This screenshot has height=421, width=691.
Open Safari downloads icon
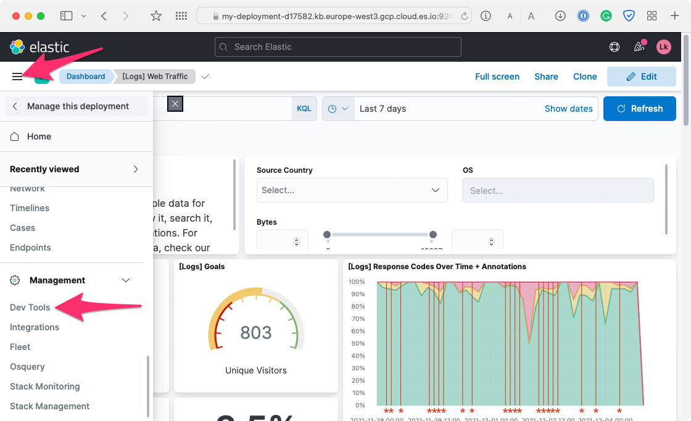tap(560, 16)
